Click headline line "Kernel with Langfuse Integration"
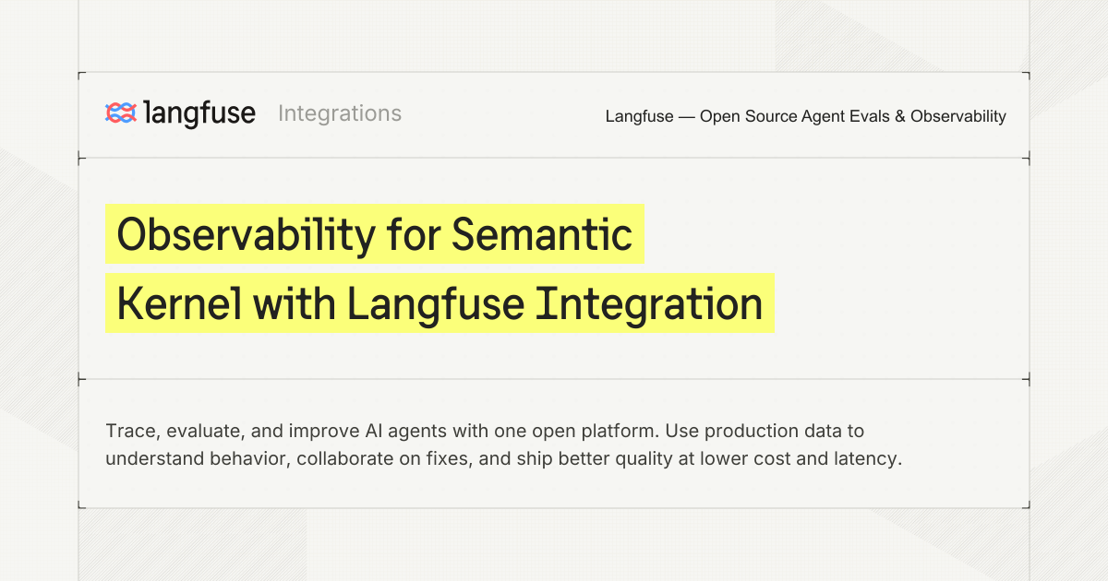Image resolution: width=1108 pixels, height=581 pixels. (440, 302)
